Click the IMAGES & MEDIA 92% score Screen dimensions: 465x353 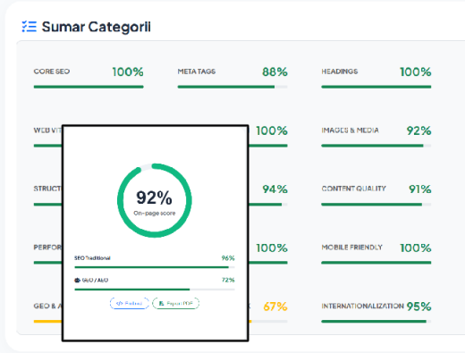(418, 130)
